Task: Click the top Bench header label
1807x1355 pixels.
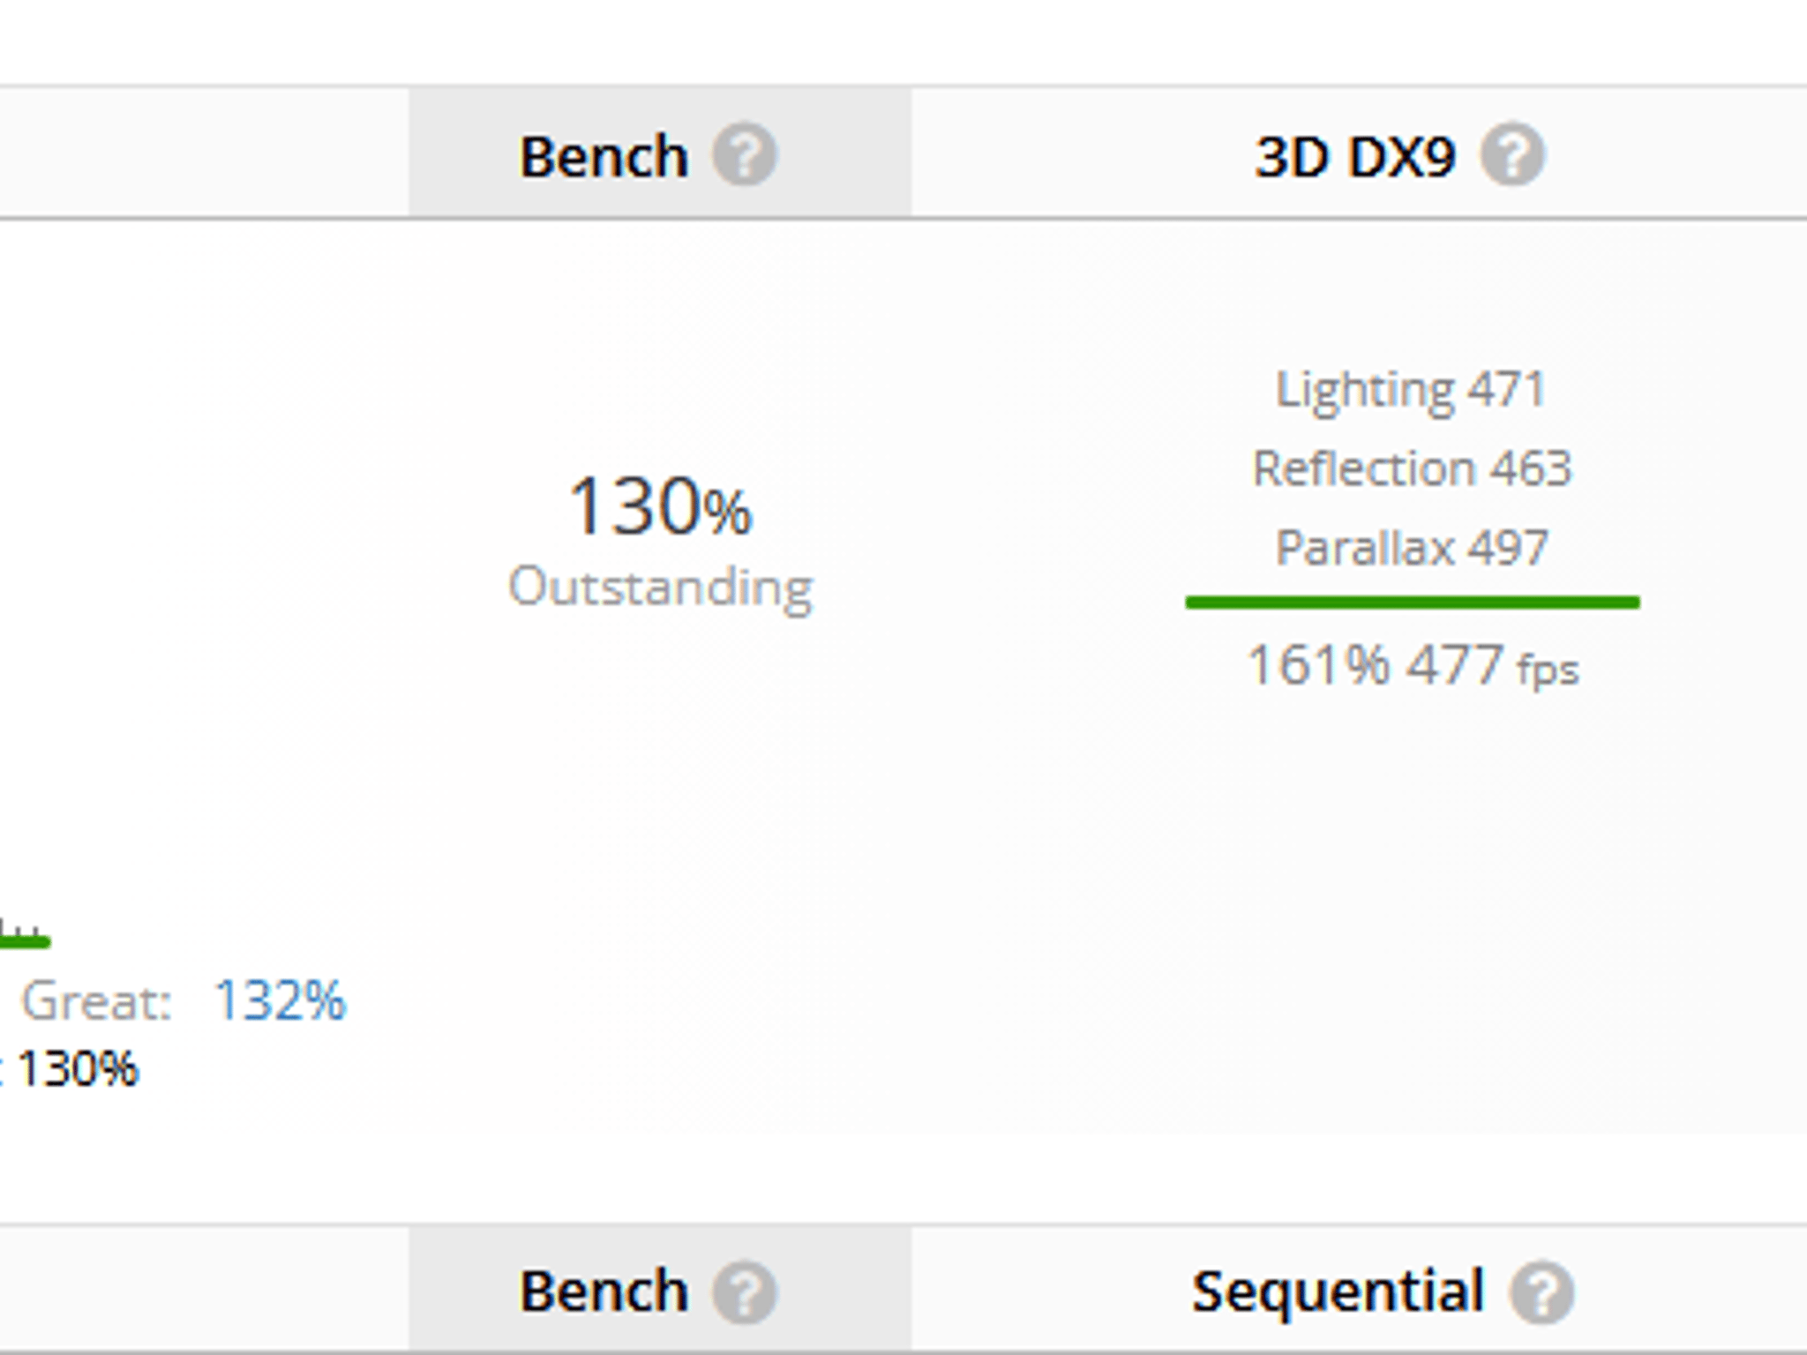Action: pos(604,155)
